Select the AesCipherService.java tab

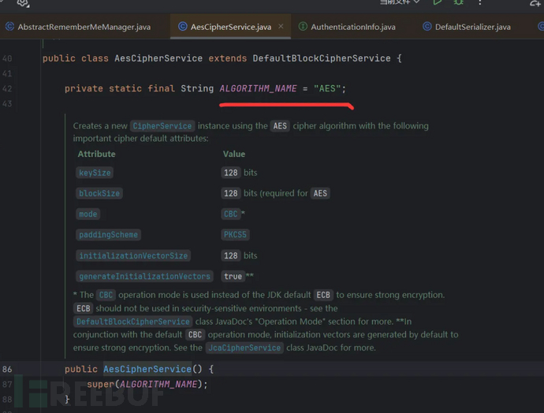coord(230,27)
